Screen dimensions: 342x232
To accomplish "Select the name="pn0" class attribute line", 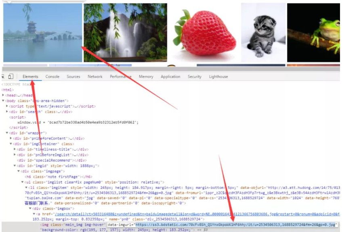I will coord(118,219).
